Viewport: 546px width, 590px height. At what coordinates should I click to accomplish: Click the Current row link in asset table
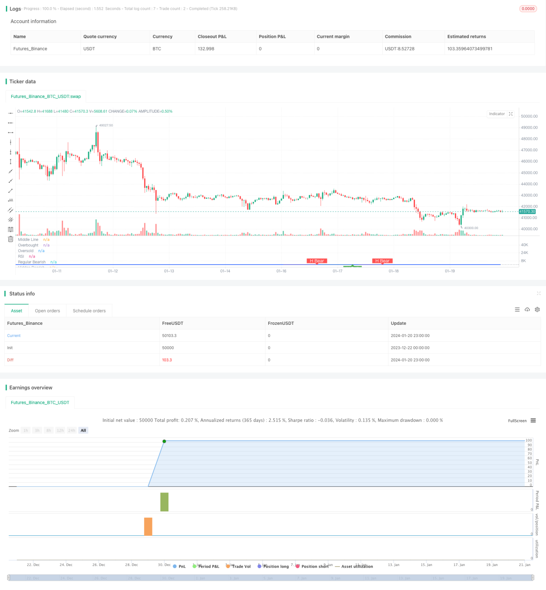point(14,335)
